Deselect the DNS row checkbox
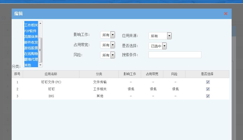 tap(208, 96)
